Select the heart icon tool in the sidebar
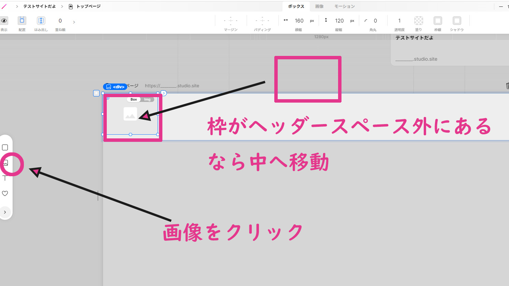The image size is (509, 286). pyautogui.click(x=5, y=193)
